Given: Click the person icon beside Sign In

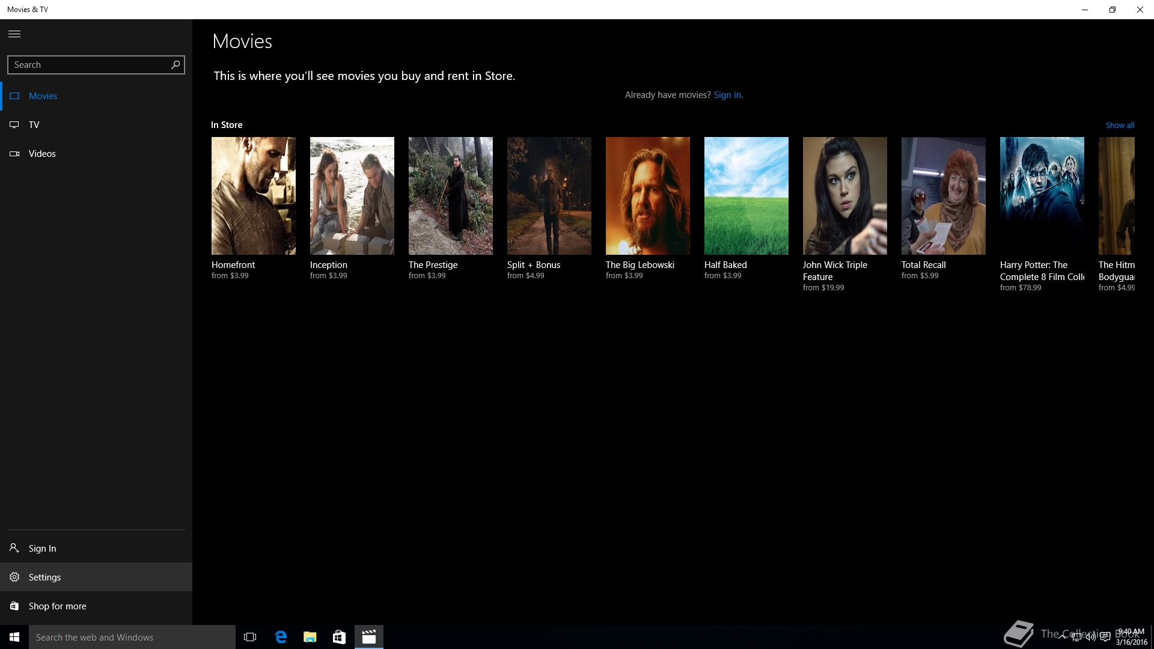Looking at the screenshot, I should [14, 548].
